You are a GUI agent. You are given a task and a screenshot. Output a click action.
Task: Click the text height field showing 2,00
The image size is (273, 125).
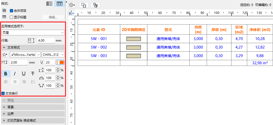(x=19, y=62)
